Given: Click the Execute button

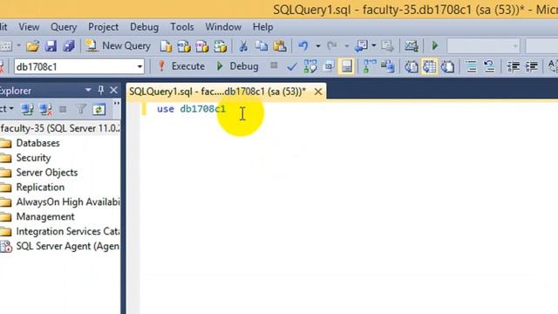Looking at the screenshot, I should click(182, 66).
